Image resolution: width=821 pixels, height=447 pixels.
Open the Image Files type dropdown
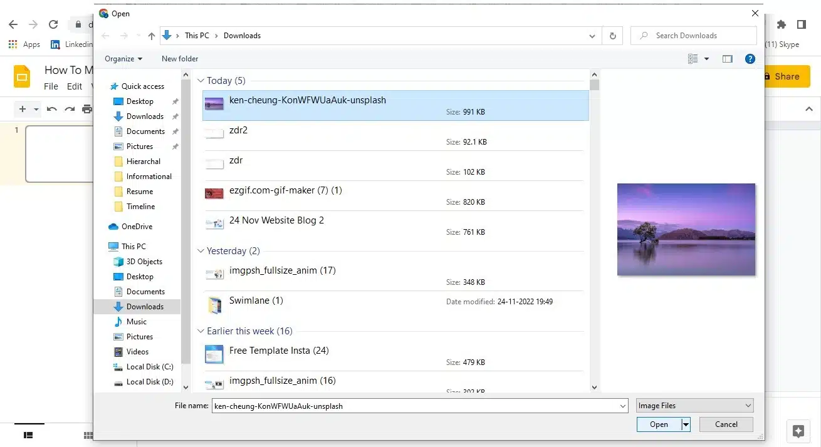(x=694, y=406)
